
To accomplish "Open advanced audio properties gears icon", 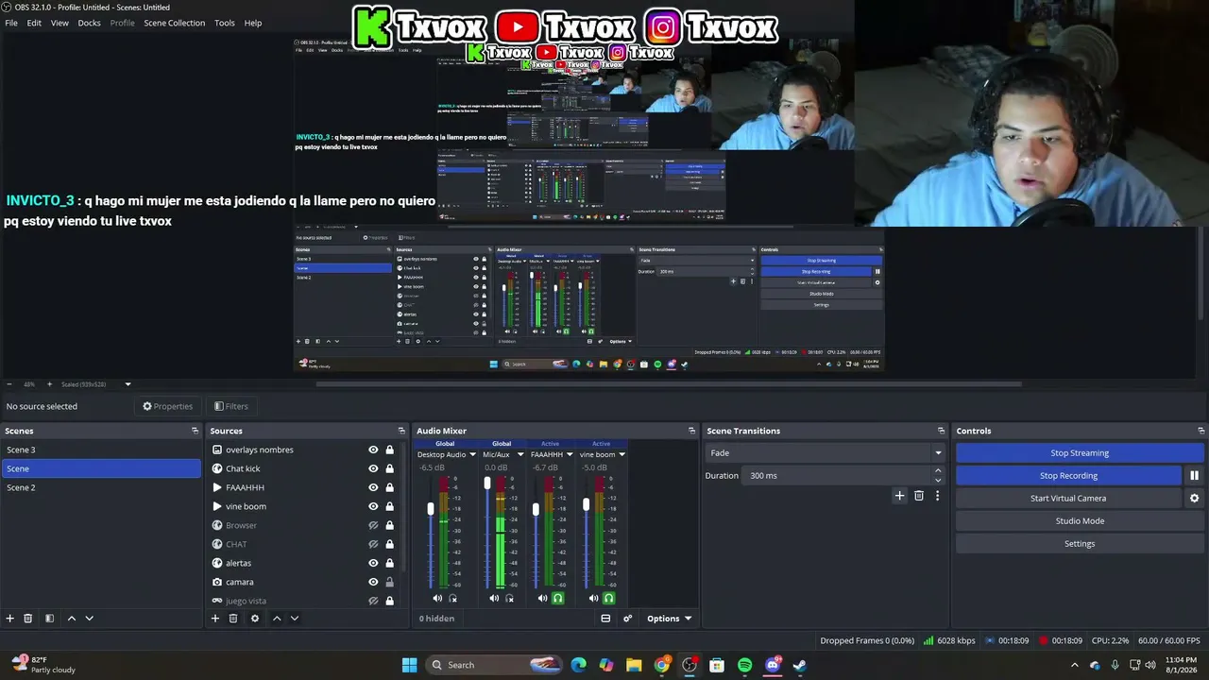I will pos(627,619).
